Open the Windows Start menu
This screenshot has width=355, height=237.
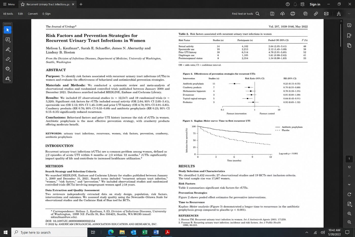pos(6,232)
